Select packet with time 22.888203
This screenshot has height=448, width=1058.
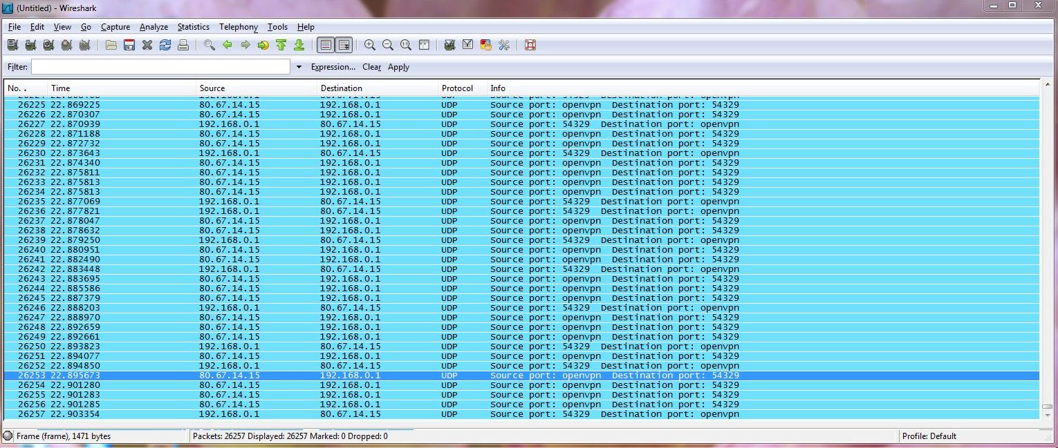[521, 308]
